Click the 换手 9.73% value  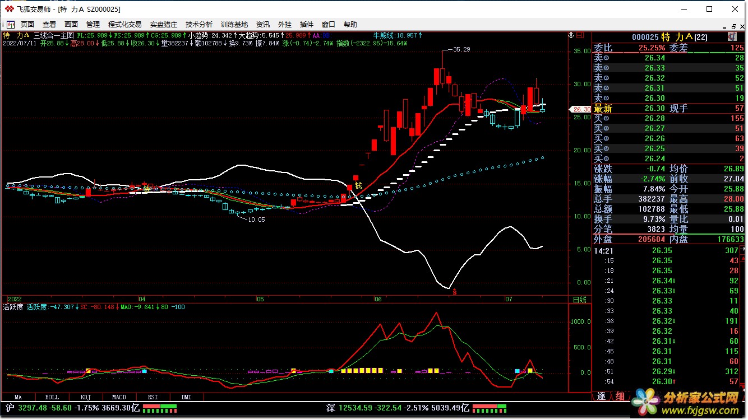coord(654,219)
